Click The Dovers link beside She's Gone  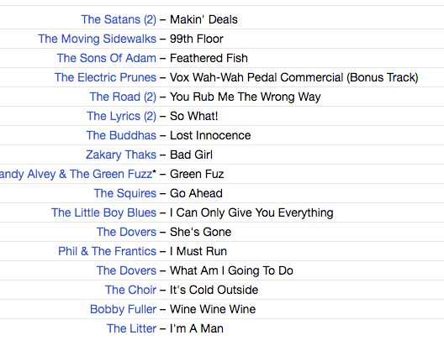126,232
